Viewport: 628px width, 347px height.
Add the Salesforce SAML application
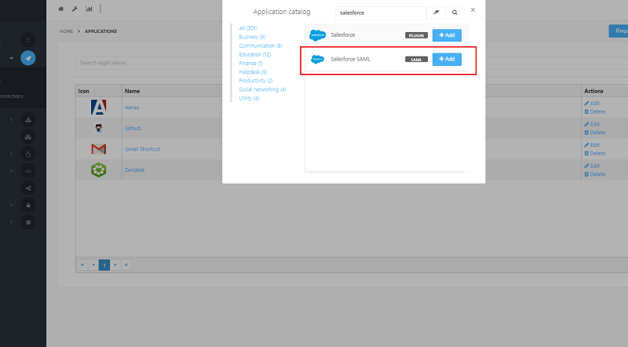coord(447,60)
